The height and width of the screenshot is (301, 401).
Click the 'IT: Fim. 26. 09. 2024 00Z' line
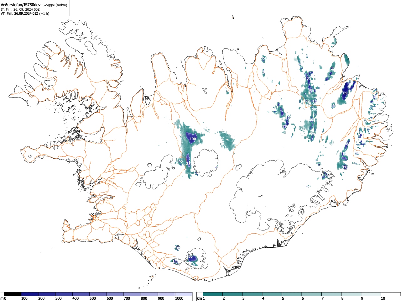(20, 9)
